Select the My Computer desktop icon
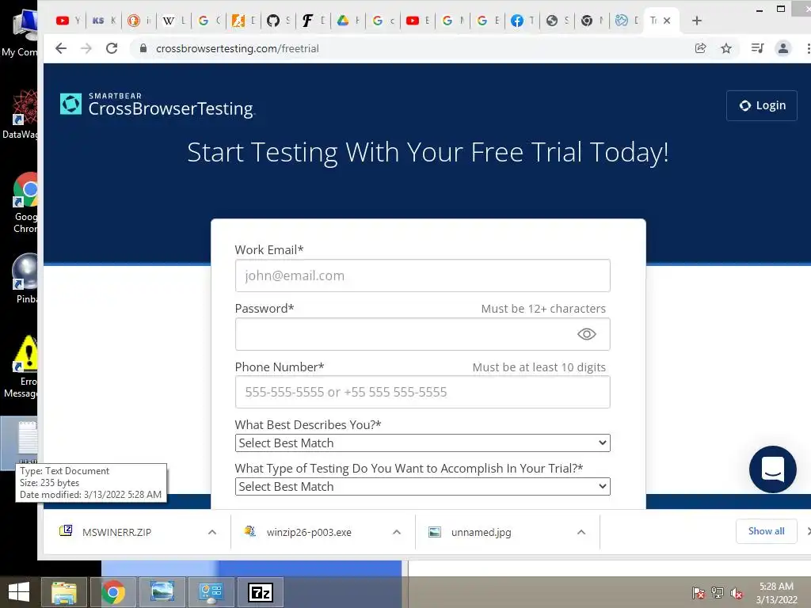811x608 pixels. click(21, 32)
